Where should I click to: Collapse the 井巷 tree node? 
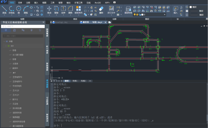[4, 41]
